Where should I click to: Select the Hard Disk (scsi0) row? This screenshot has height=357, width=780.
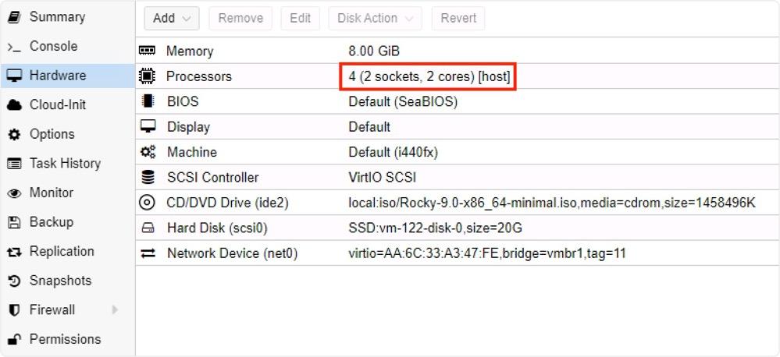(458, 228)
